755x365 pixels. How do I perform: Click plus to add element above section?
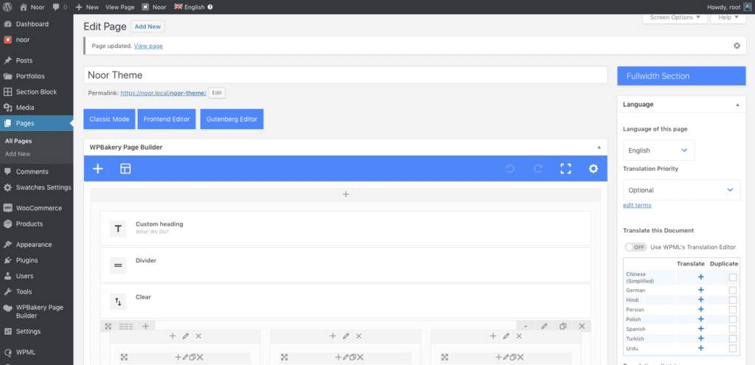tap(345, 195)
